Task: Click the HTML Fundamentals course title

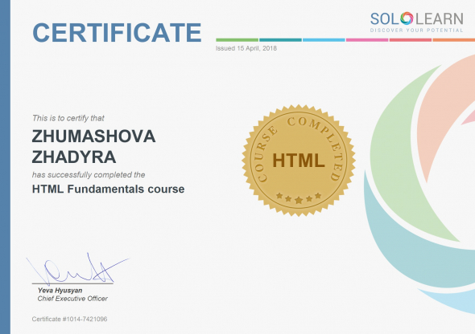Action: [108, 189]
